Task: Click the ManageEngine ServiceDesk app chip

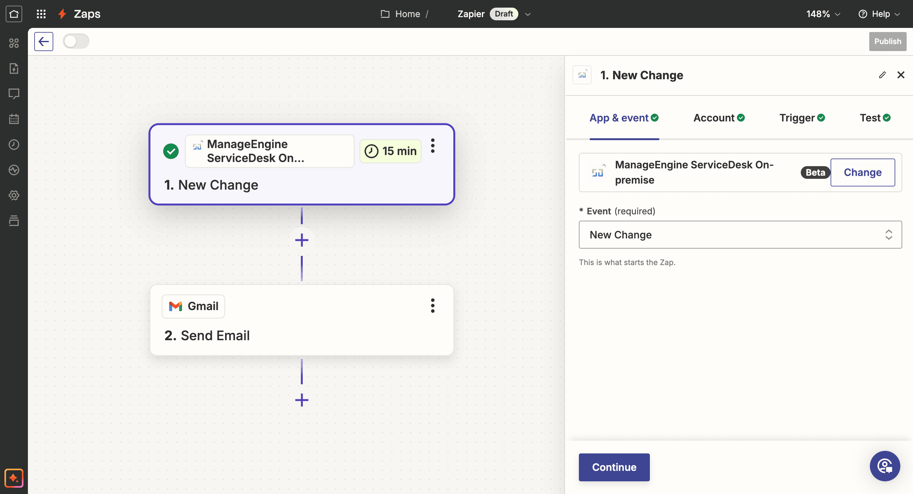Action: pyautogui.click(x=270, y=151)
